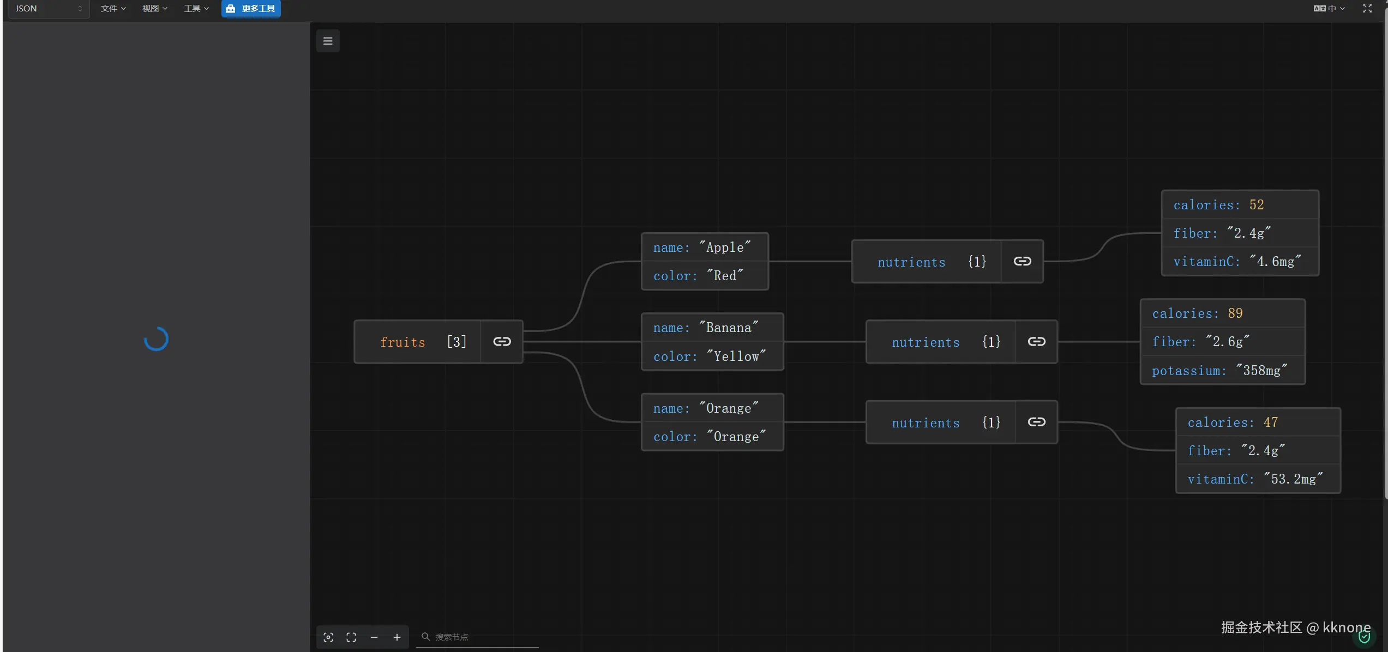The width and height of the screenshot is (1388, 652).
Task: Toggle Orange's nutrients node link icon
Action: tap(1036, 422)
